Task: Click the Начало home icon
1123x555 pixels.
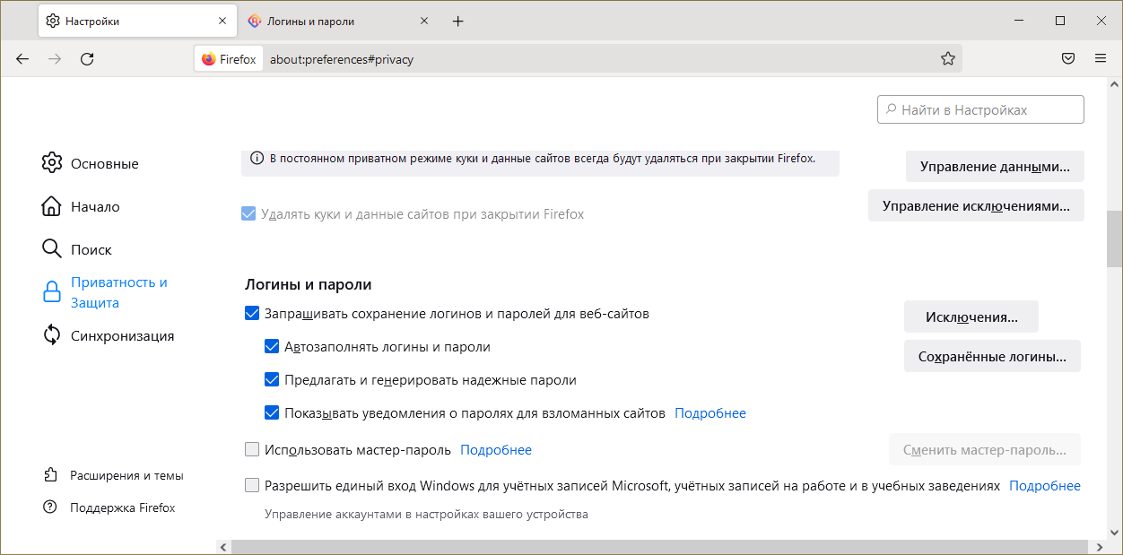Action: [x=51, y=206]
